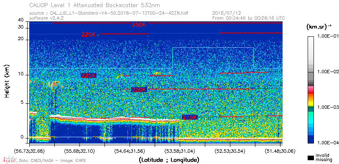Click the "1.00E-03" colorbar label

(328, 108)
